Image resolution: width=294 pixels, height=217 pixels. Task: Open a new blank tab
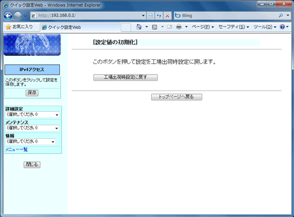pos(126,28)
